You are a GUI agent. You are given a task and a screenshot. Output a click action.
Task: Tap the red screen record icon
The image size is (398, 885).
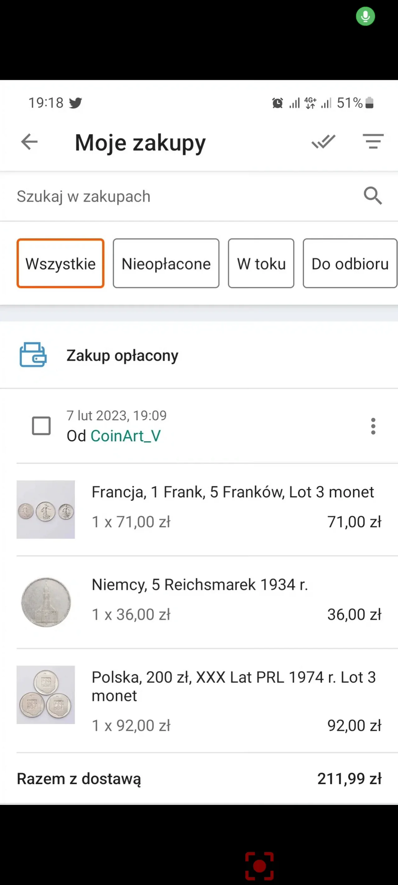[x=259, y=866]
